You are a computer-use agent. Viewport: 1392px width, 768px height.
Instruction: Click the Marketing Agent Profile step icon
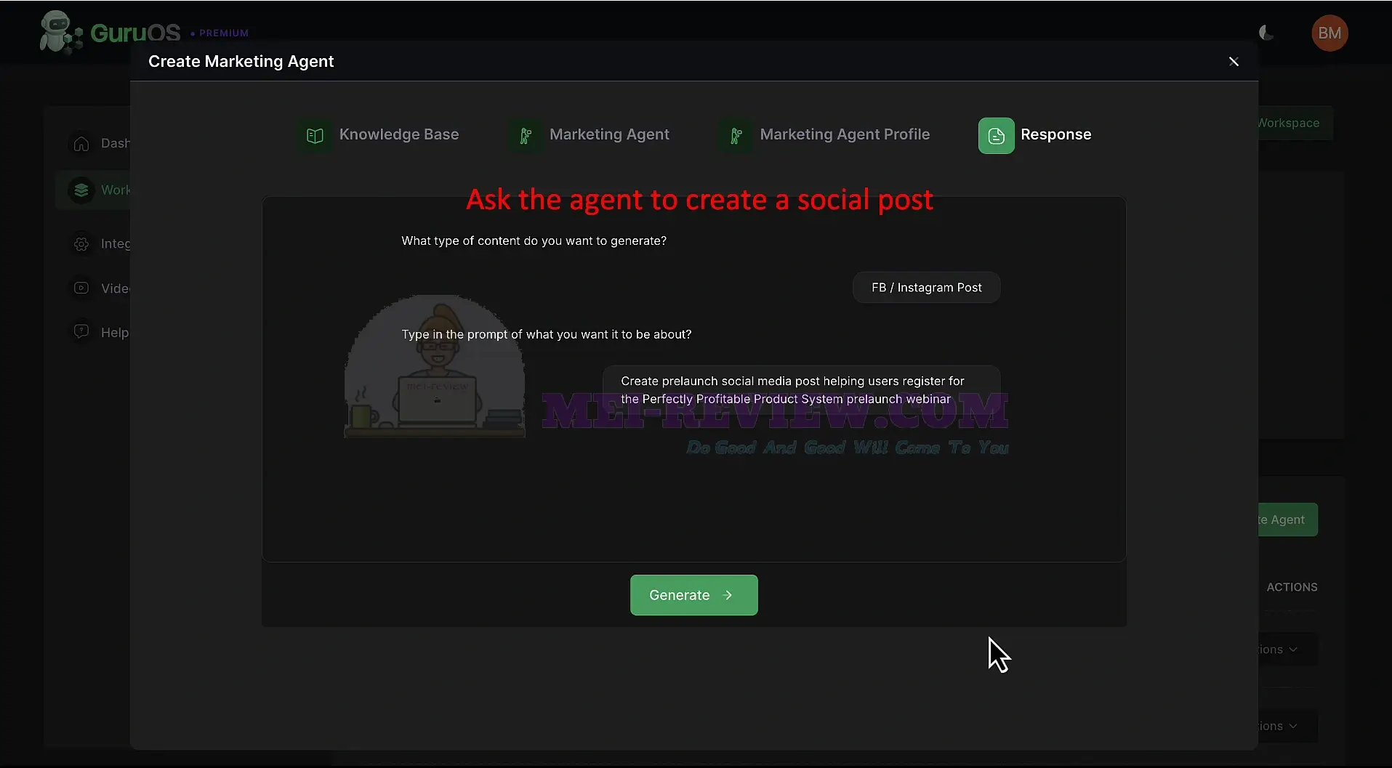[x=736, y=136]
